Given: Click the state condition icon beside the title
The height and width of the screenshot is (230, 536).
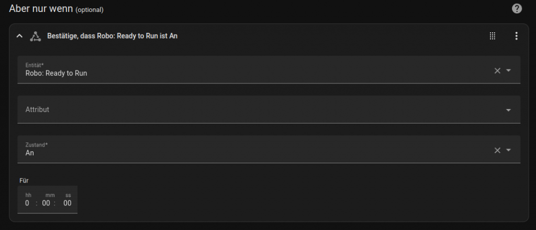Looking at the screenshot, I should pos(35,36).
